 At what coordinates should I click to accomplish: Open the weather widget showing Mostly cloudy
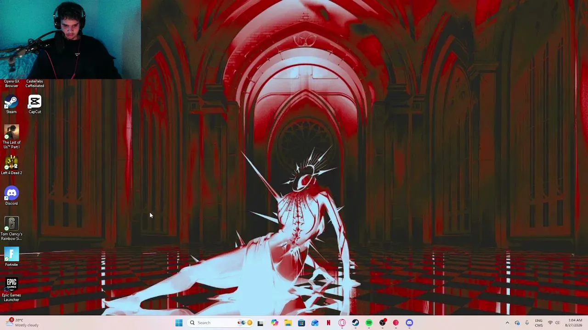(22, 323)
